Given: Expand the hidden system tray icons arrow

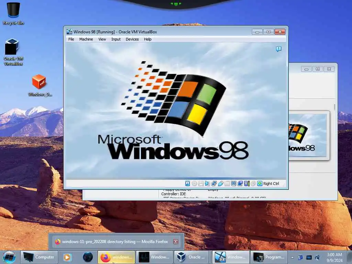Looking at the screenshot, I should click(293, 257).
